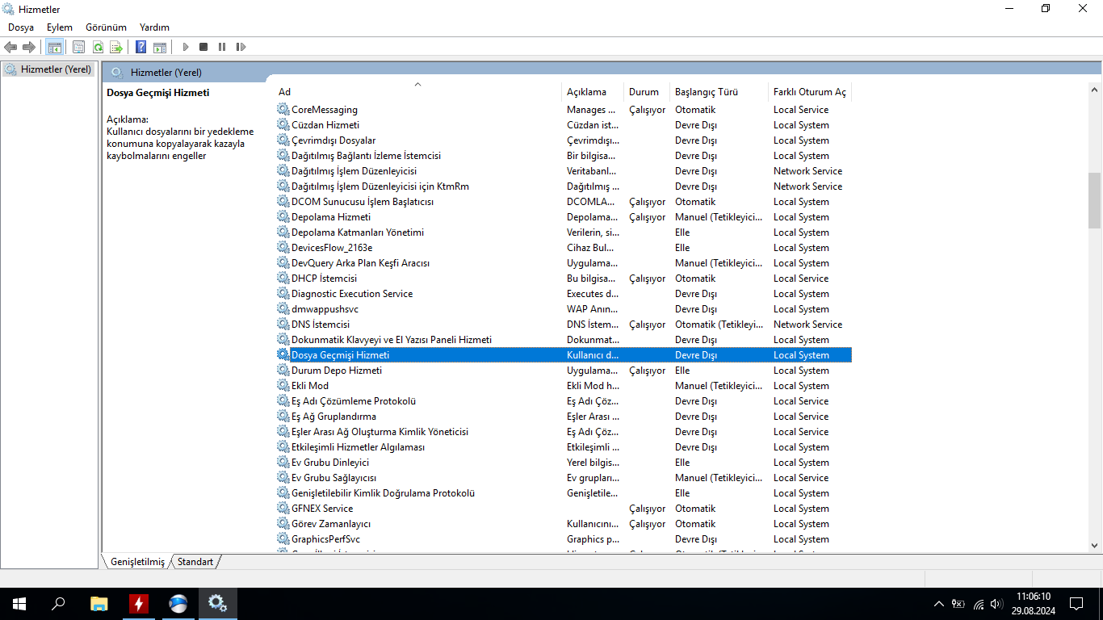The height and width of the screenshot is (620, 1103).
Task: Click the vertical scrollbar down arrow
Action: coord(1094,545)
